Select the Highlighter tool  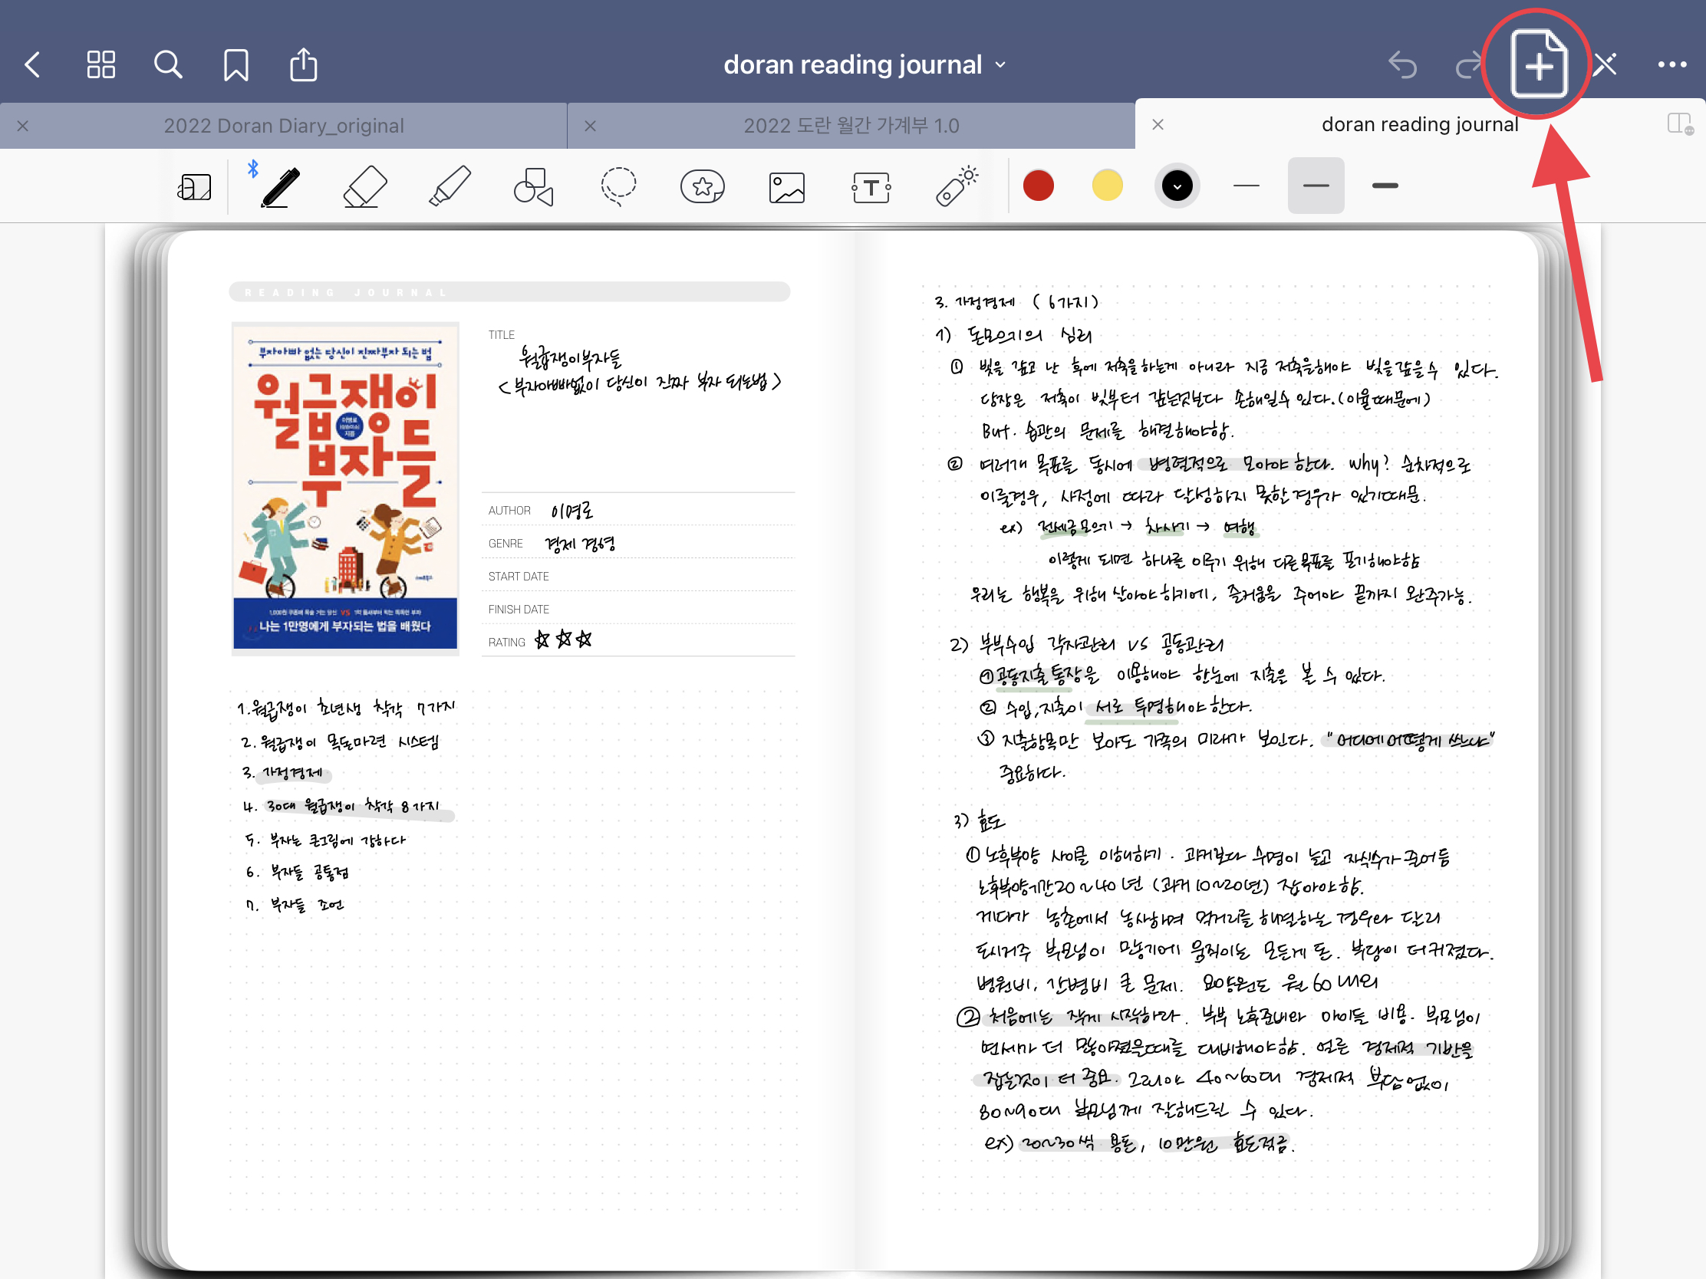coord(450,186)
